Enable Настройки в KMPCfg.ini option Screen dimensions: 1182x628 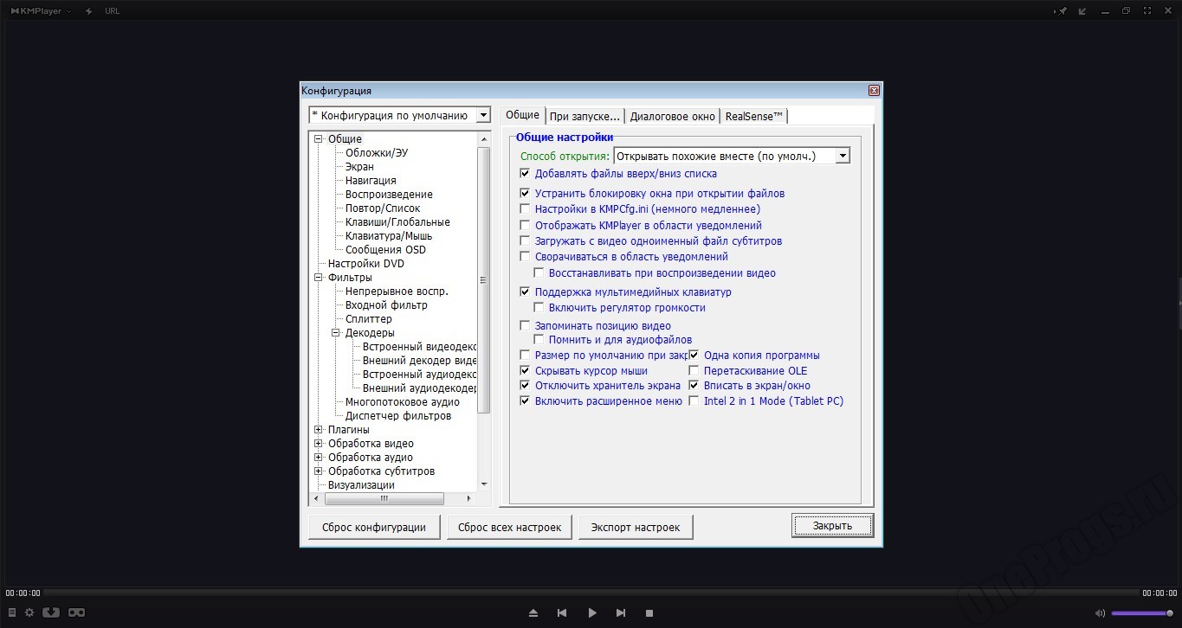[525, 209]
